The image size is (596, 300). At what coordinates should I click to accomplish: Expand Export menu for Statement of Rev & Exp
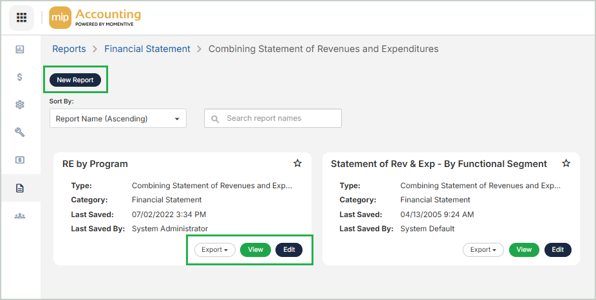tap(483, 250)
